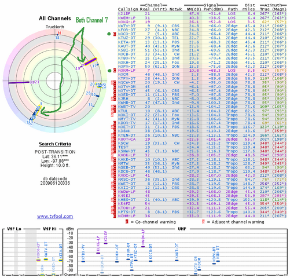Select the K21DF callsign in the table
The height and width of the screenshot is (278, 290).
coord(124,14)
